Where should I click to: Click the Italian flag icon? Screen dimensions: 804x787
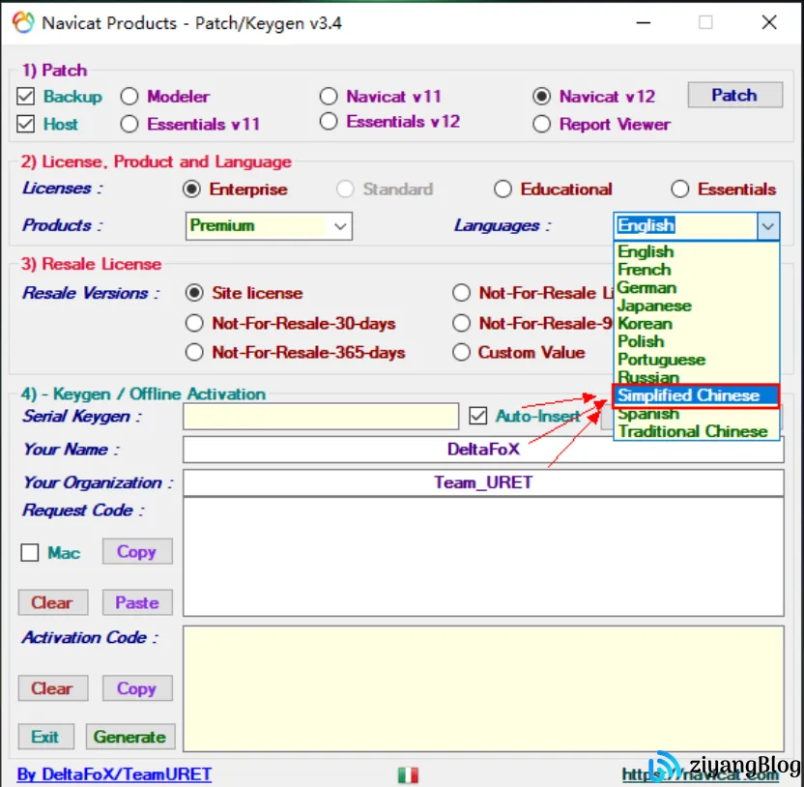pyautogui.click(x=408, y=774)
